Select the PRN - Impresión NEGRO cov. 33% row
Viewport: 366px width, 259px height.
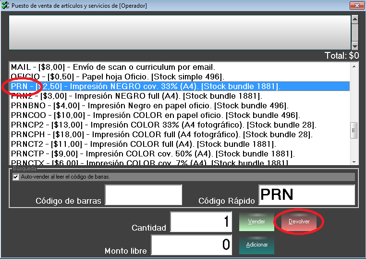(x=180, y=86)
